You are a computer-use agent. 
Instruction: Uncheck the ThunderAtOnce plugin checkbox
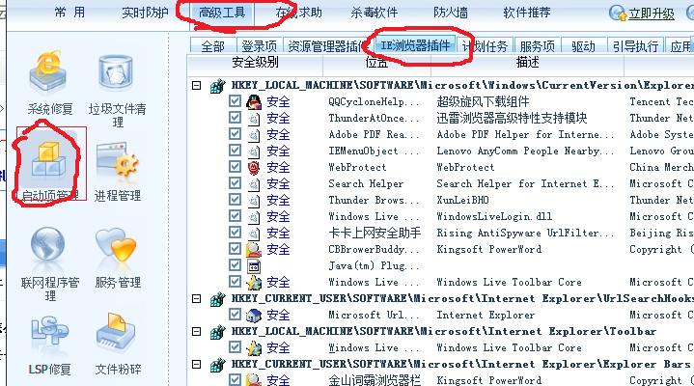[235, 118]
